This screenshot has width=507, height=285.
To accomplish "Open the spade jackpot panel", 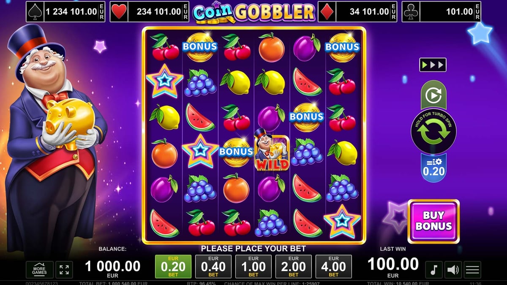I will pos(65,11).
